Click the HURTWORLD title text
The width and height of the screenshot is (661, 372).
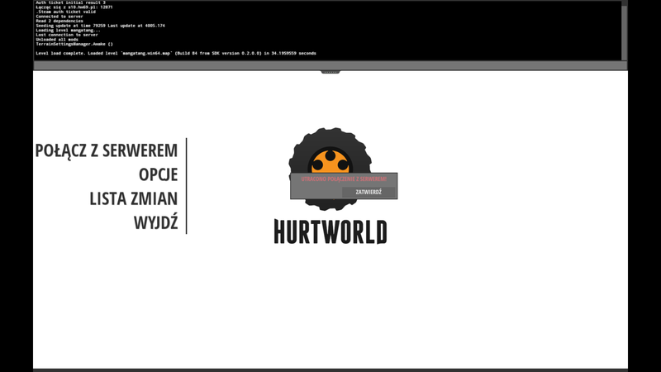[330, 231]
